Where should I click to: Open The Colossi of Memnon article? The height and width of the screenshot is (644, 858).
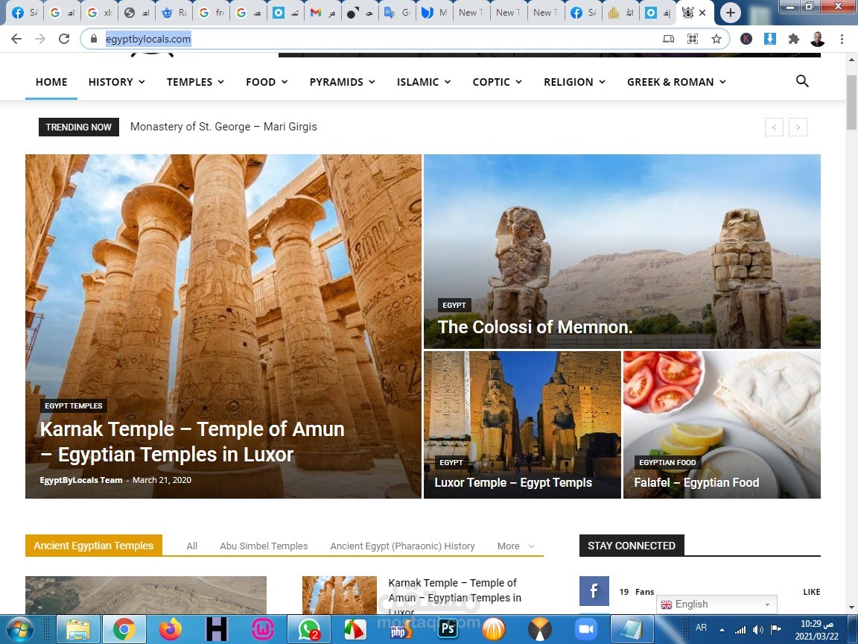coord(536,327)
